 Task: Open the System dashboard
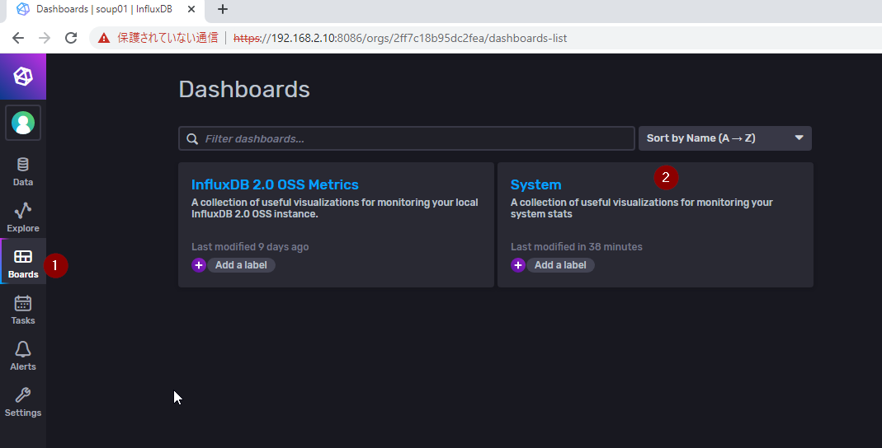(535, 184)
